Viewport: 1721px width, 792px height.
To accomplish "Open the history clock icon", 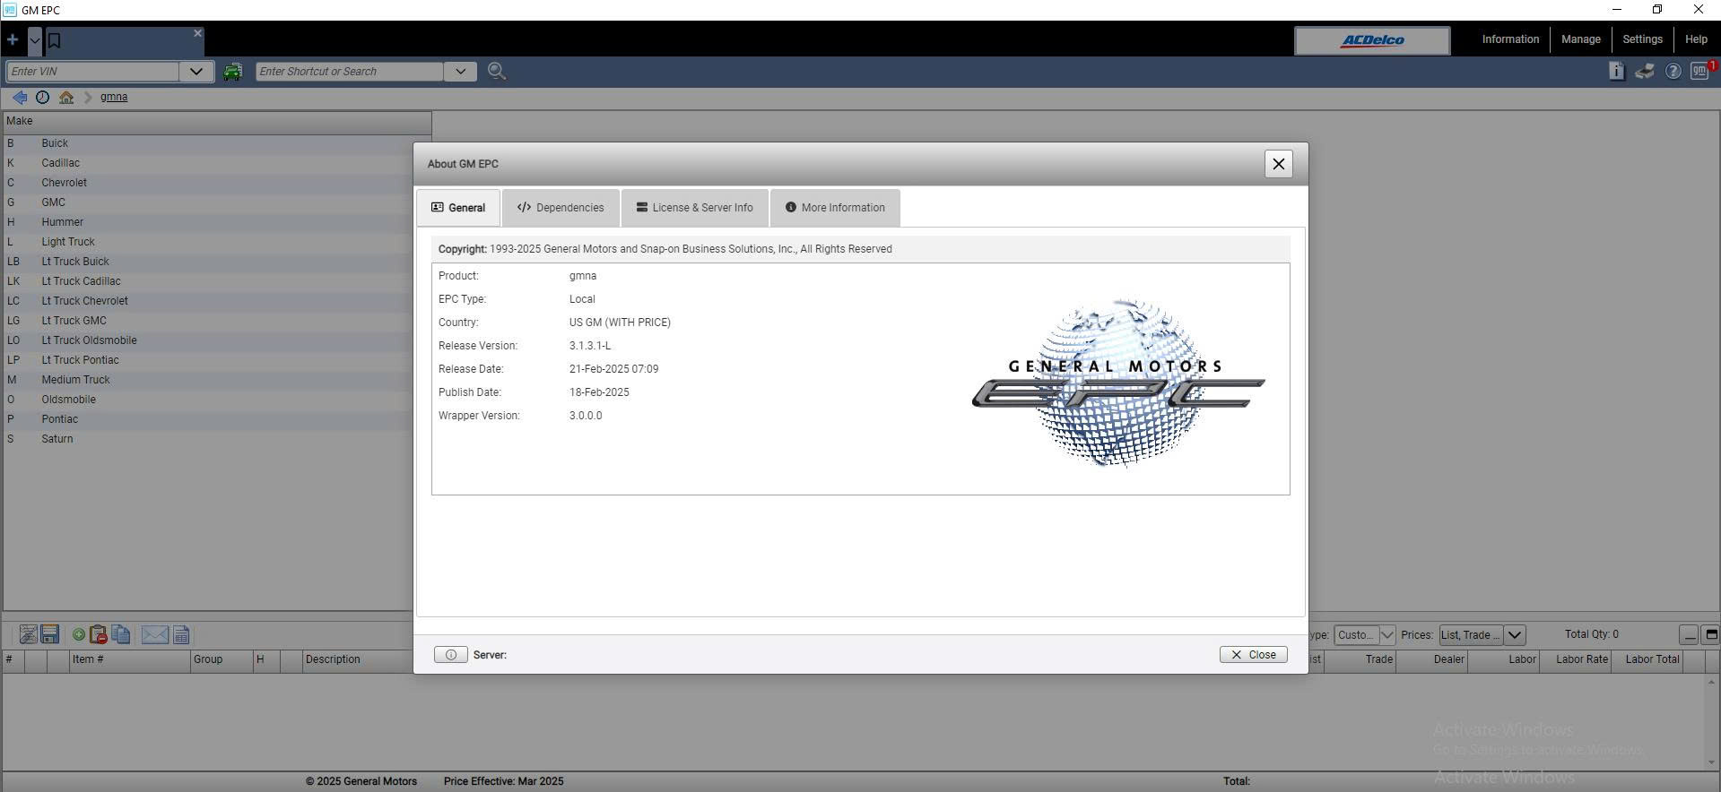I will tap(42, 97).
